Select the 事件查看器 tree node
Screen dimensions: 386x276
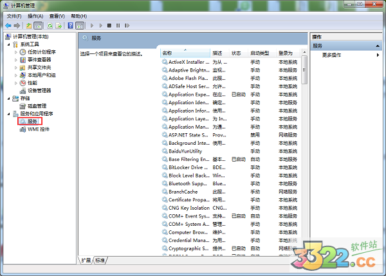coord(39,60)
